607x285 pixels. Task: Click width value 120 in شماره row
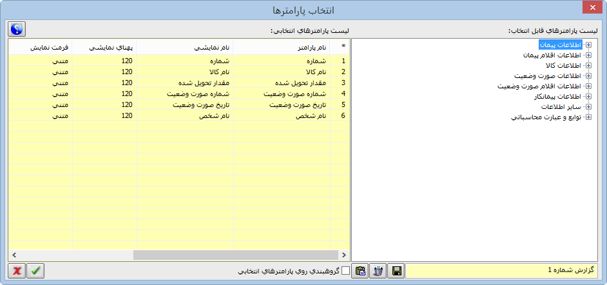pyautogui.click(x=104, y=61)
